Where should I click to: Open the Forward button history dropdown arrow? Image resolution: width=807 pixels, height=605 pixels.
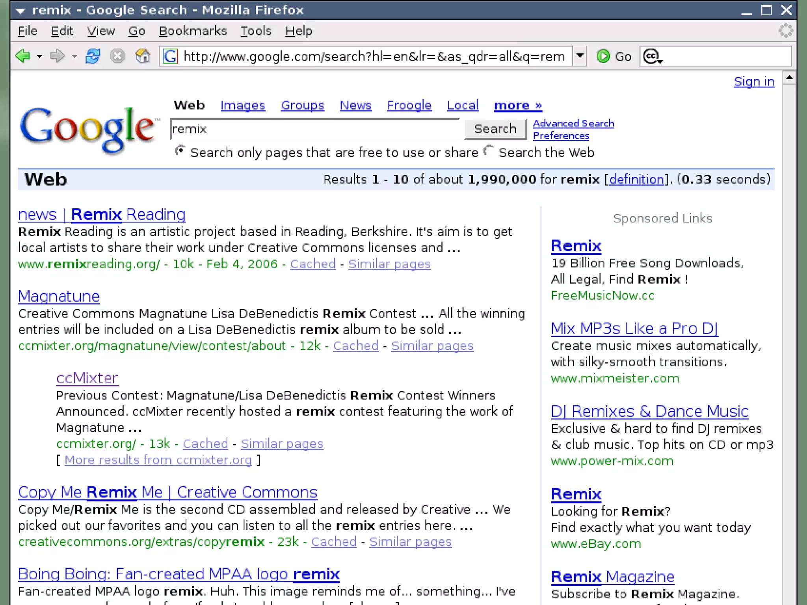click(74, 57)
